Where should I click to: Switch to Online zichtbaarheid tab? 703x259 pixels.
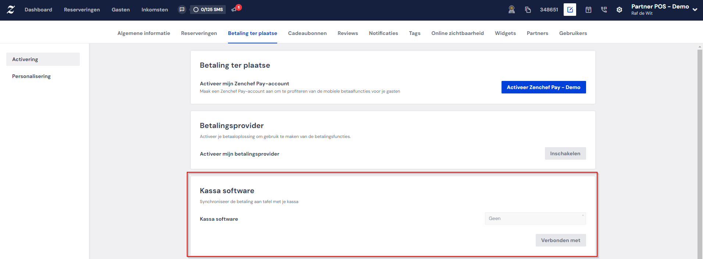[x=458, y=33]
